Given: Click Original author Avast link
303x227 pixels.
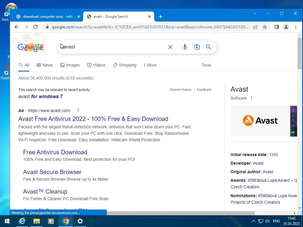Looking at the screenshot, I should point(268,172).
